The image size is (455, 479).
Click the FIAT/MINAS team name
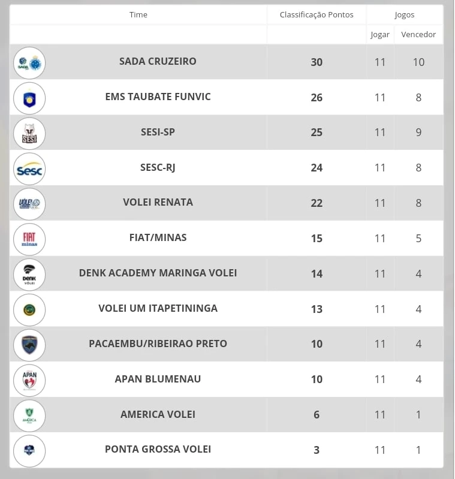(158, 237)
